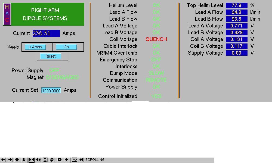
Task: Select the Supply Voltage value 0.00
Action: coord(237,53)
